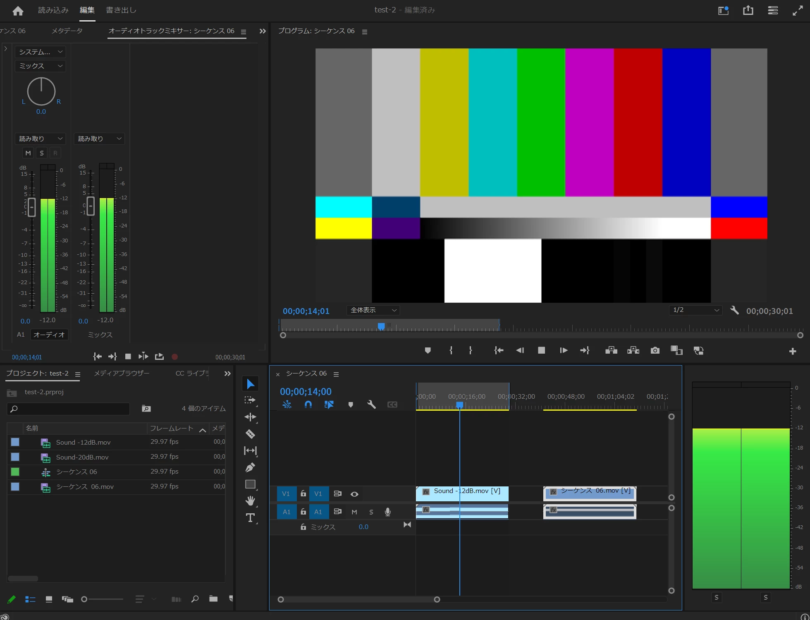The image size is (810, 620).
Task: Click the project search input field
Action: 69,409
